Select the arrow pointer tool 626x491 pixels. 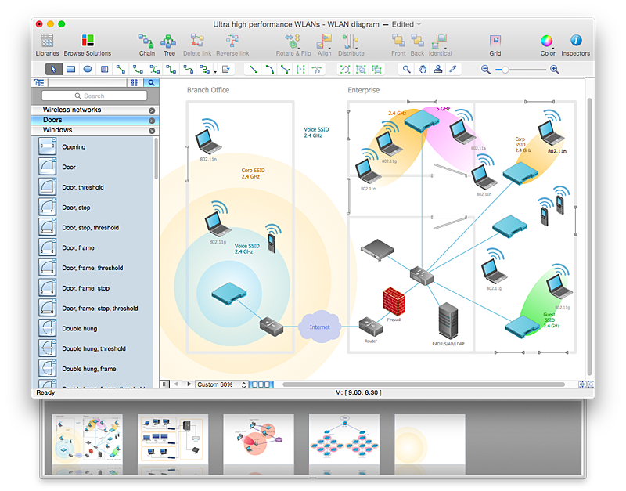click(53, 70)
